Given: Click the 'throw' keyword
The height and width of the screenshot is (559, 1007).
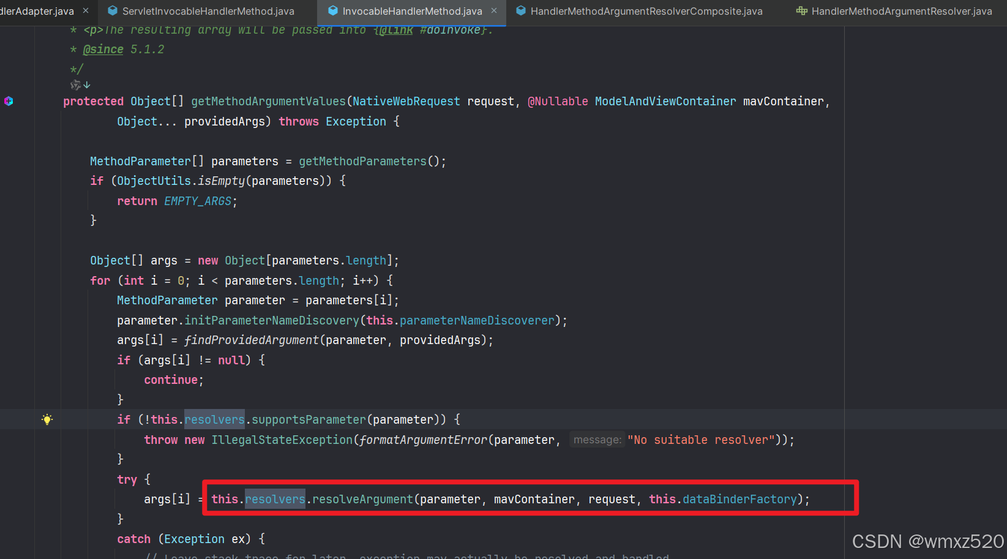Looking at the screenshot, I should (161, 440).
